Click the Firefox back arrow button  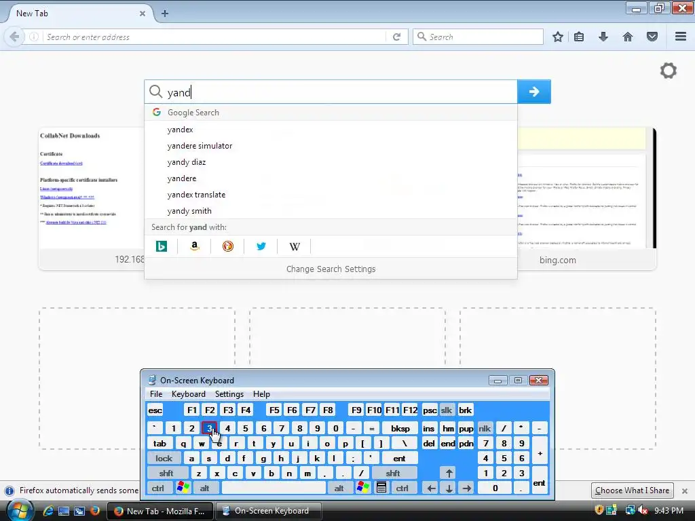click(14, 37)
